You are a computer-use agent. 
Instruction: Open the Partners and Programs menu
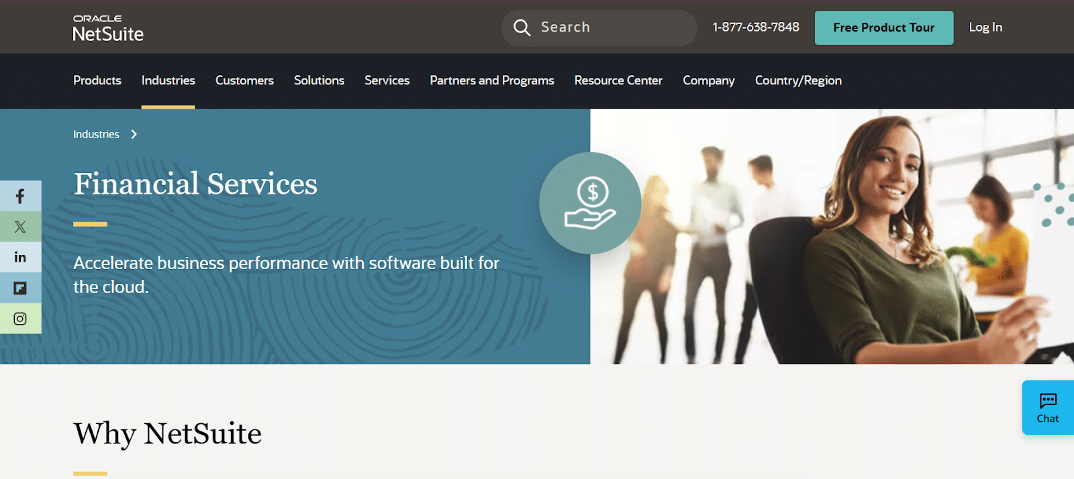(492, 81)
